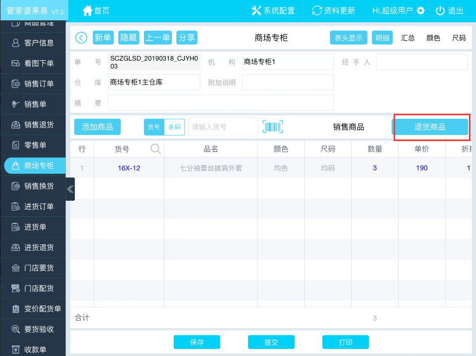This screenshot has height=356, width=476.
Task: Open user settings gear icon
Action: (x=421, y=11)
